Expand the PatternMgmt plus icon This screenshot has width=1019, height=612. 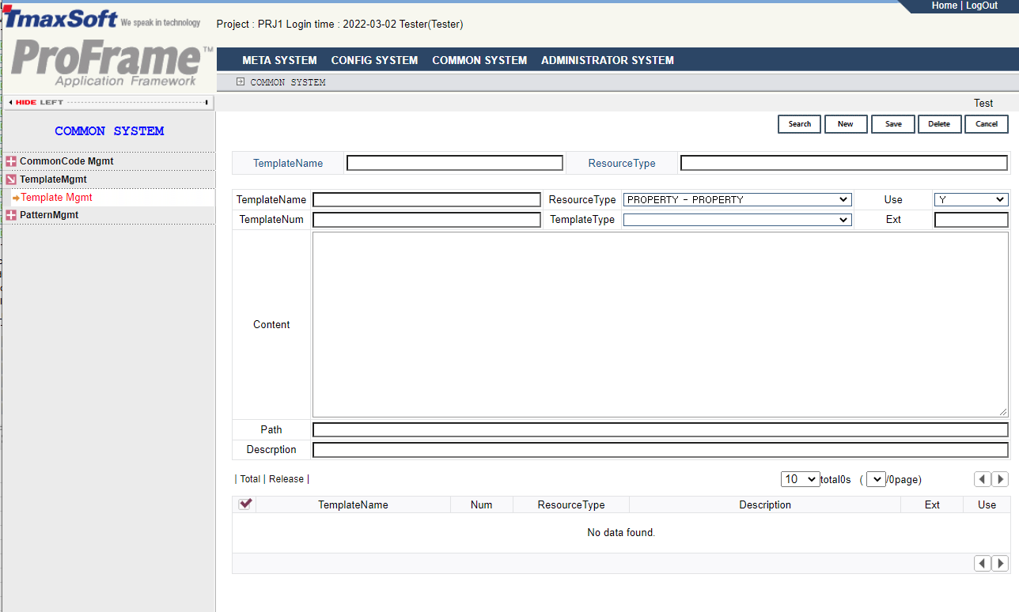[11, 215]
